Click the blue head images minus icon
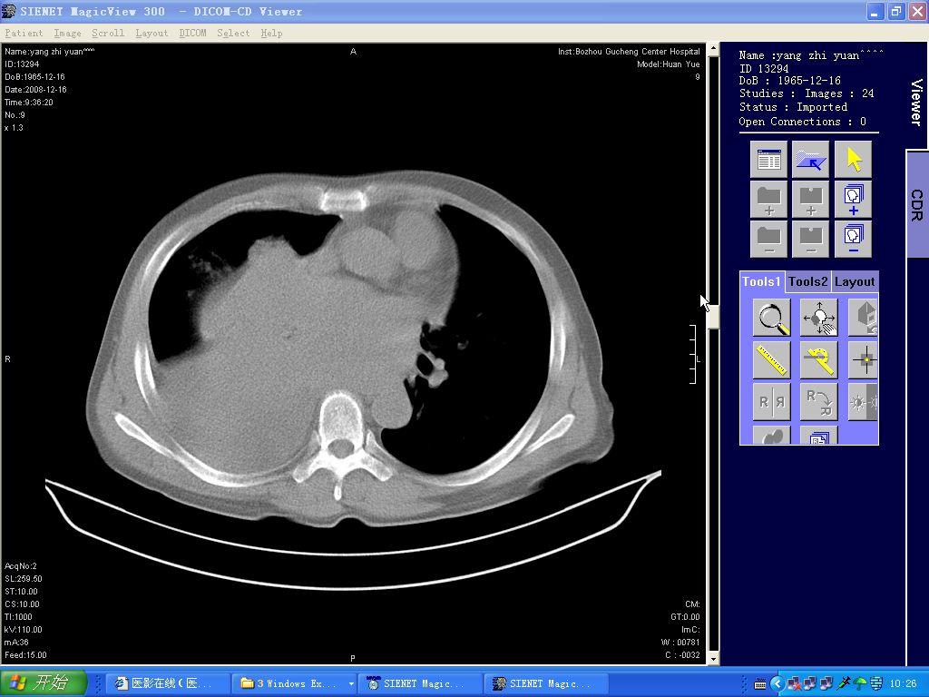 [x=853, y=239]
